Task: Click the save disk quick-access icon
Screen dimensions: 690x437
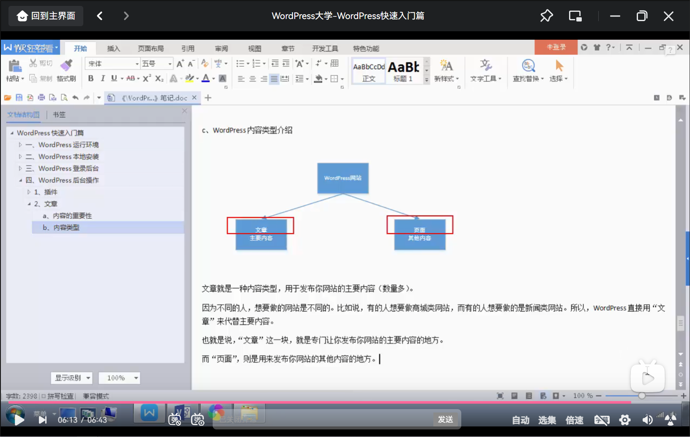Action: coord(19,98)
